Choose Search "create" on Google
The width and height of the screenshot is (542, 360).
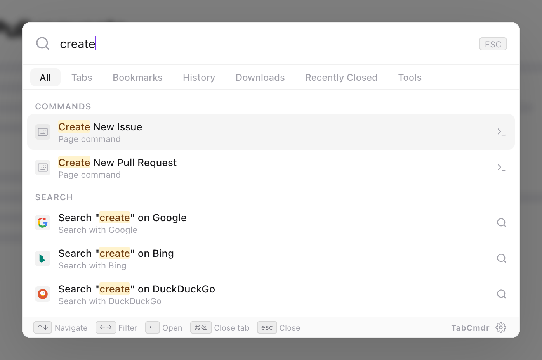(271, 223)
